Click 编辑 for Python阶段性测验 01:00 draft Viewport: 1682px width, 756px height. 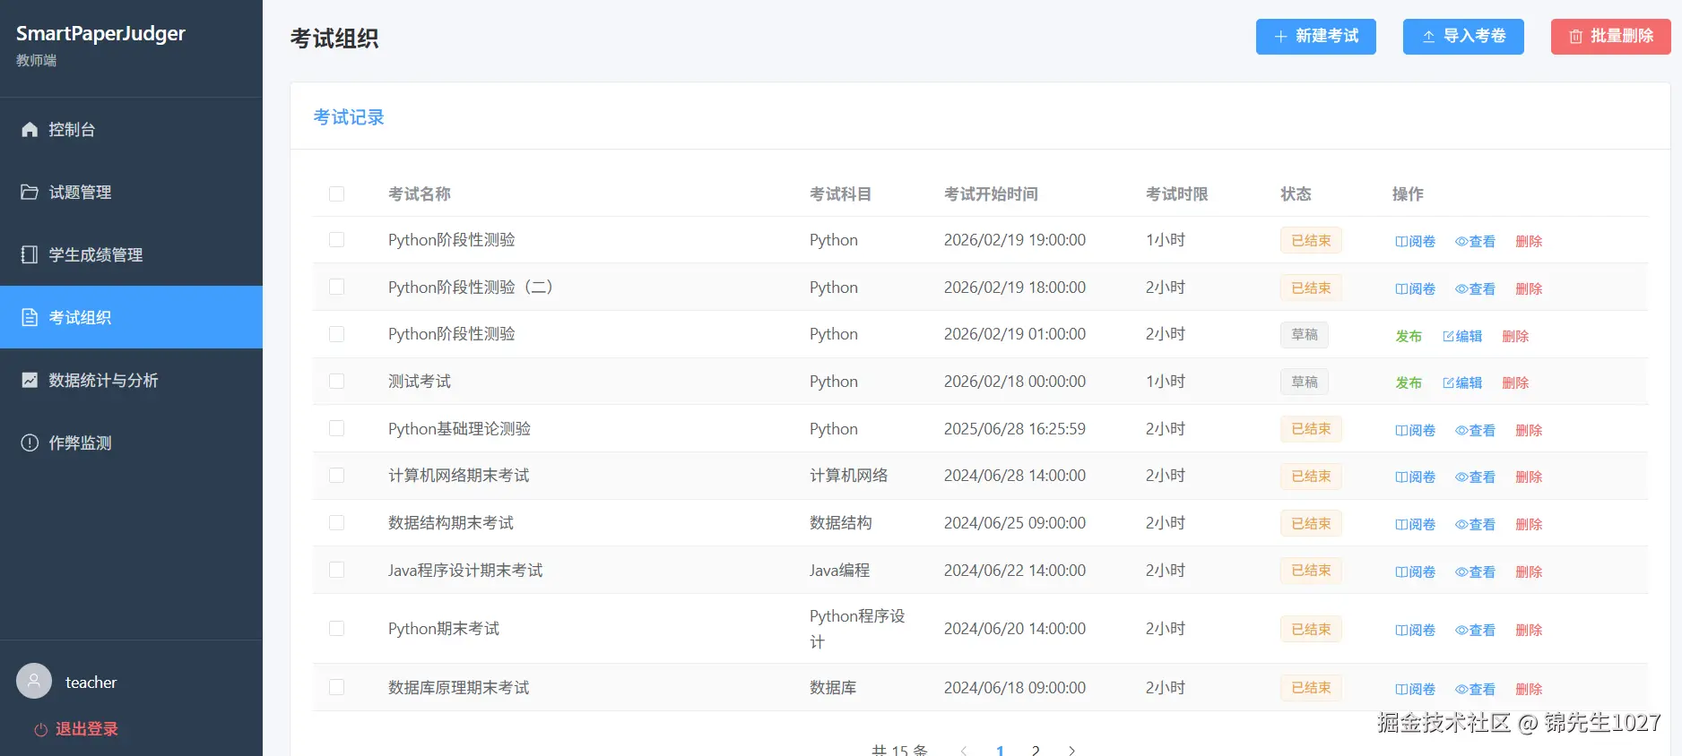pos(1462,336)
